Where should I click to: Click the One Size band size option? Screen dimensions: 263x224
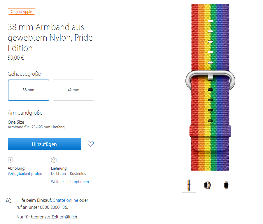pos(16,122)
